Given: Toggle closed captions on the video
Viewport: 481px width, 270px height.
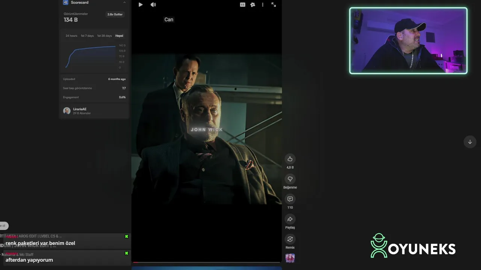Looking at the screenshot, I should pos(243,4).
